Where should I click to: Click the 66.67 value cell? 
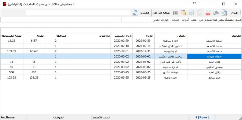click(x=34, y=51)
